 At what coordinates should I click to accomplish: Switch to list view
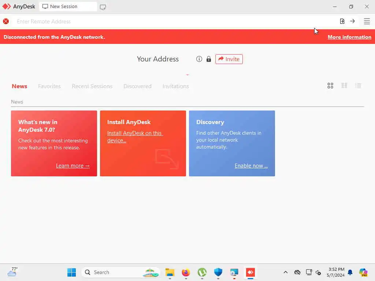pyautogui.click(x=358, y=86)
